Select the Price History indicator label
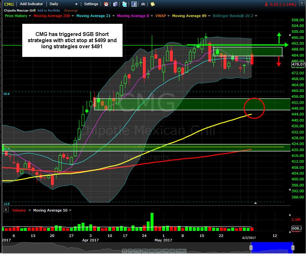 (x=16, y=16)
